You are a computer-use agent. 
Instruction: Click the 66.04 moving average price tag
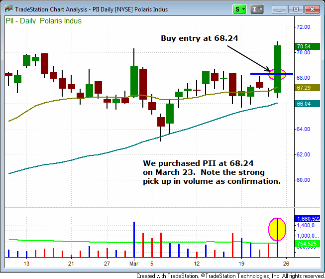[304, 104]
